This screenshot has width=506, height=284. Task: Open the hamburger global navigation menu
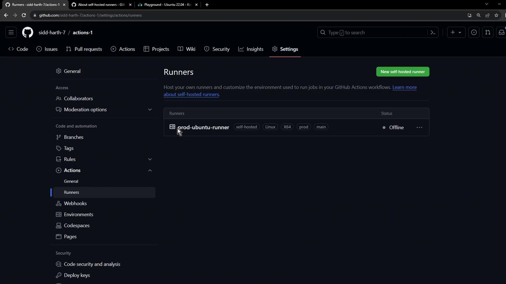click(x=11, y=33)
